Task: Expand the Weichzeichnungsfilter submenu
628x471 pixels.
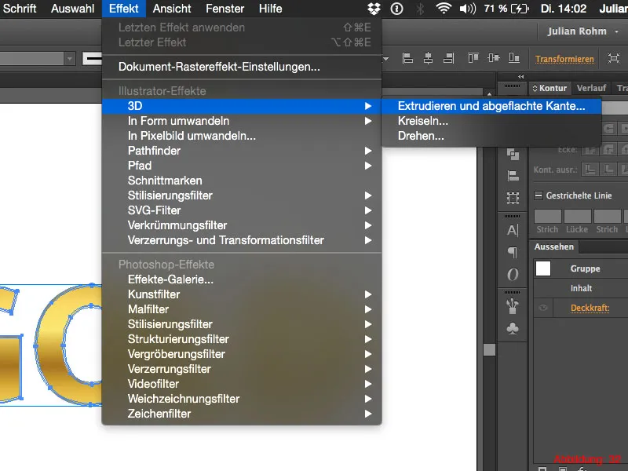Action: coord(242,399)
